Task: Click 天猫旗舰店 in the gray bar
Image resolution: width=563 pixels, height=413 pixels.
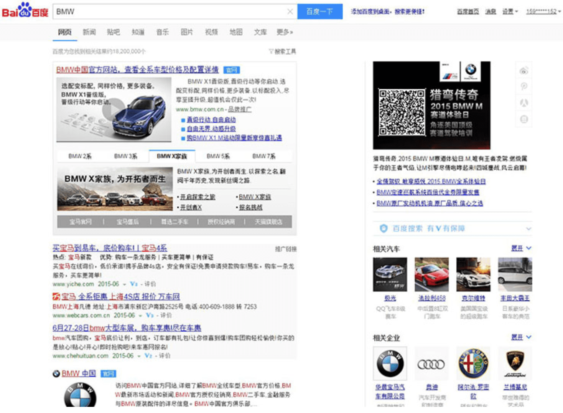Action: click(x=268, y=222)
